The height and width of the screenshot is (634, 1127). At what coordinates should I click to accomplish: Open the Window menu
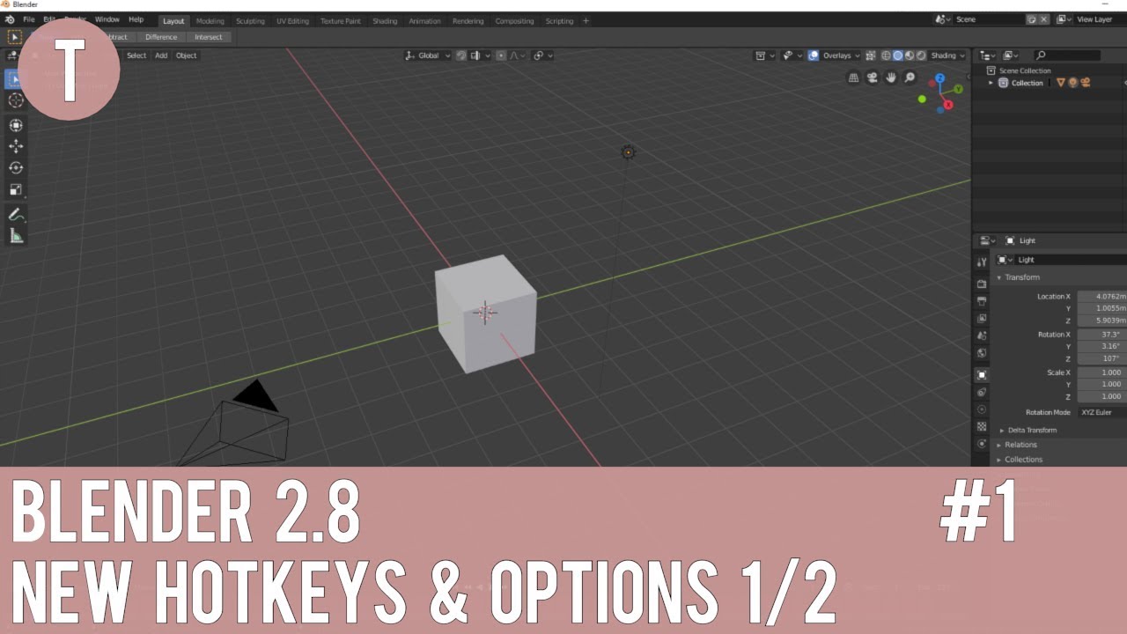(107, 19)
